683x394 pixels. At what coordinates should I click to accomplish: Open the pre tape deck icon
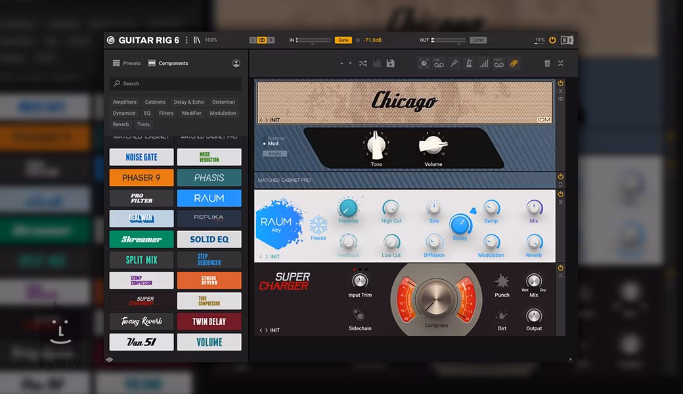click(439, 63)
